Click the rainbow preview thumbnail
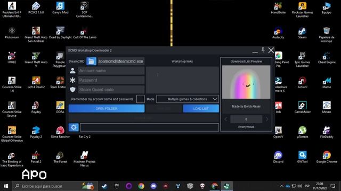Image resolution: width=341 pixels, height=191 pixels. (246, 82)
